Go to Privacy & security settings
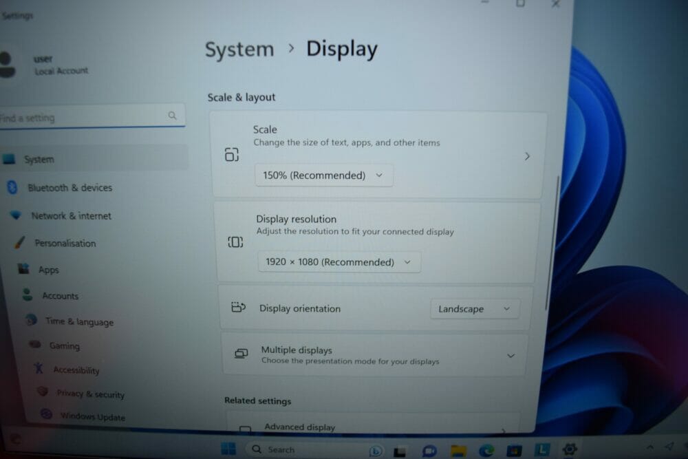The image size is (688, 459). (90, 394)
